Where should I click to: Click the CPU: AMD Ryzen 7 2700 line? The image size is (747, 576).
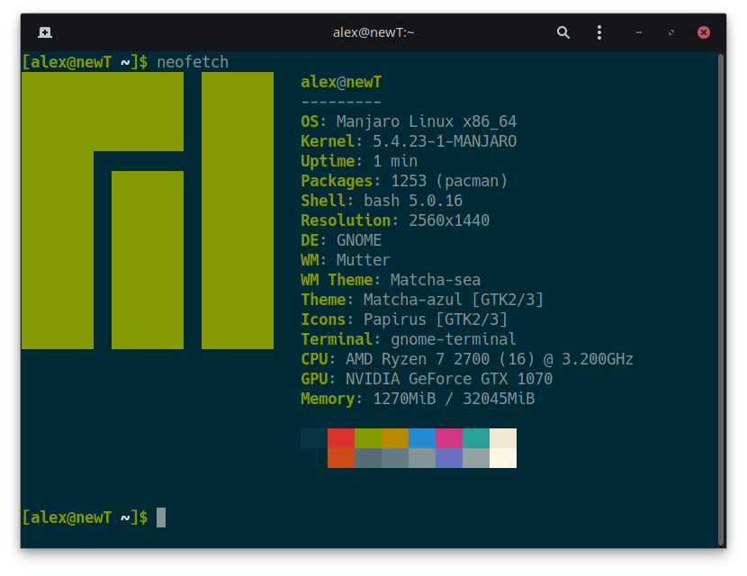tap(467, 359)
